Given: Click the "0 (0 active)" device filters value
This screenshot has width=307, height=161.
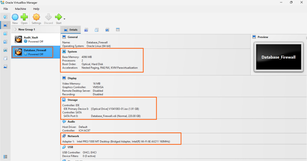Looking at the screenshot, I should point(89,156).
